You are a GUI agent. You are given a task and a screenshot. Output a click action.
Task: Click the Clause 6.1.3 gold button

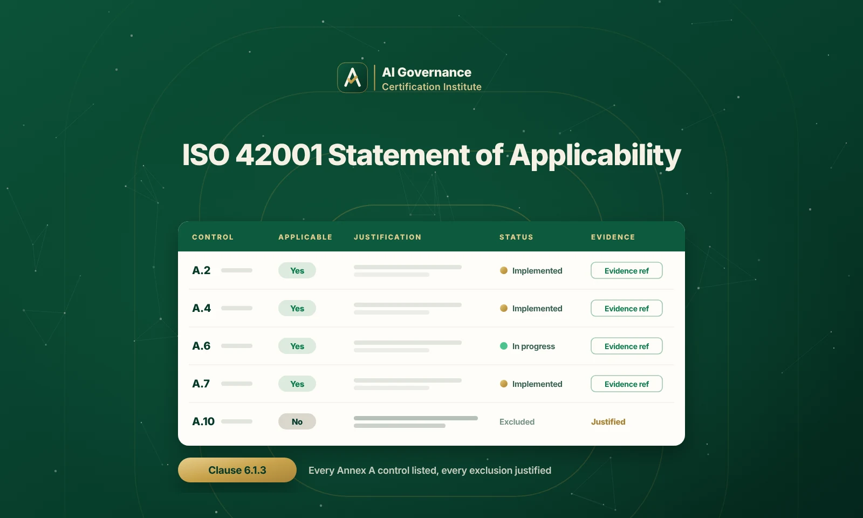(237, 470)
